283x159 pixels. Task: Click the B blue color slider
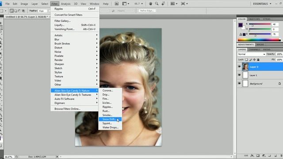click(x=260, y=34)
